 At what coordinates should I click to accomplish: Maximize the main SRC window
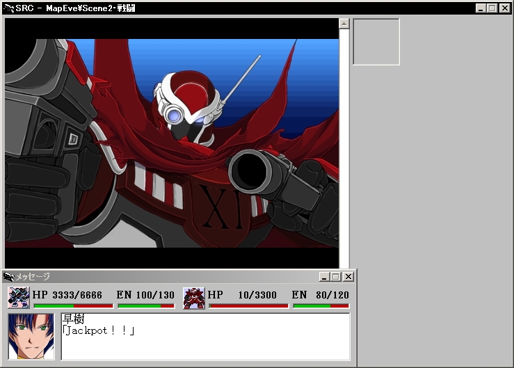(492, 8)
